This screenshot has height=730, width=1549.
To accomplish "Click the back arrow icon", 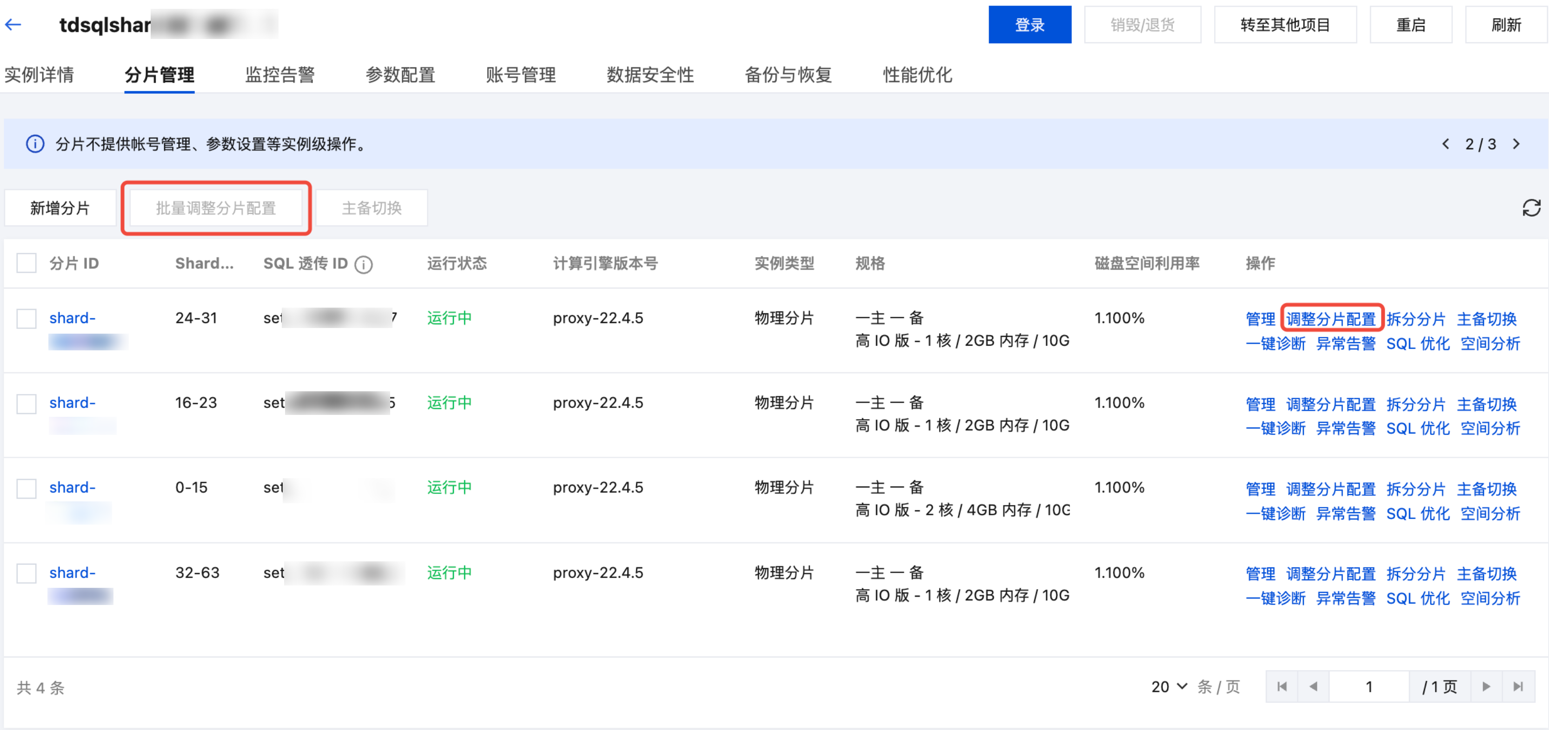I will (x=13, y=25).
